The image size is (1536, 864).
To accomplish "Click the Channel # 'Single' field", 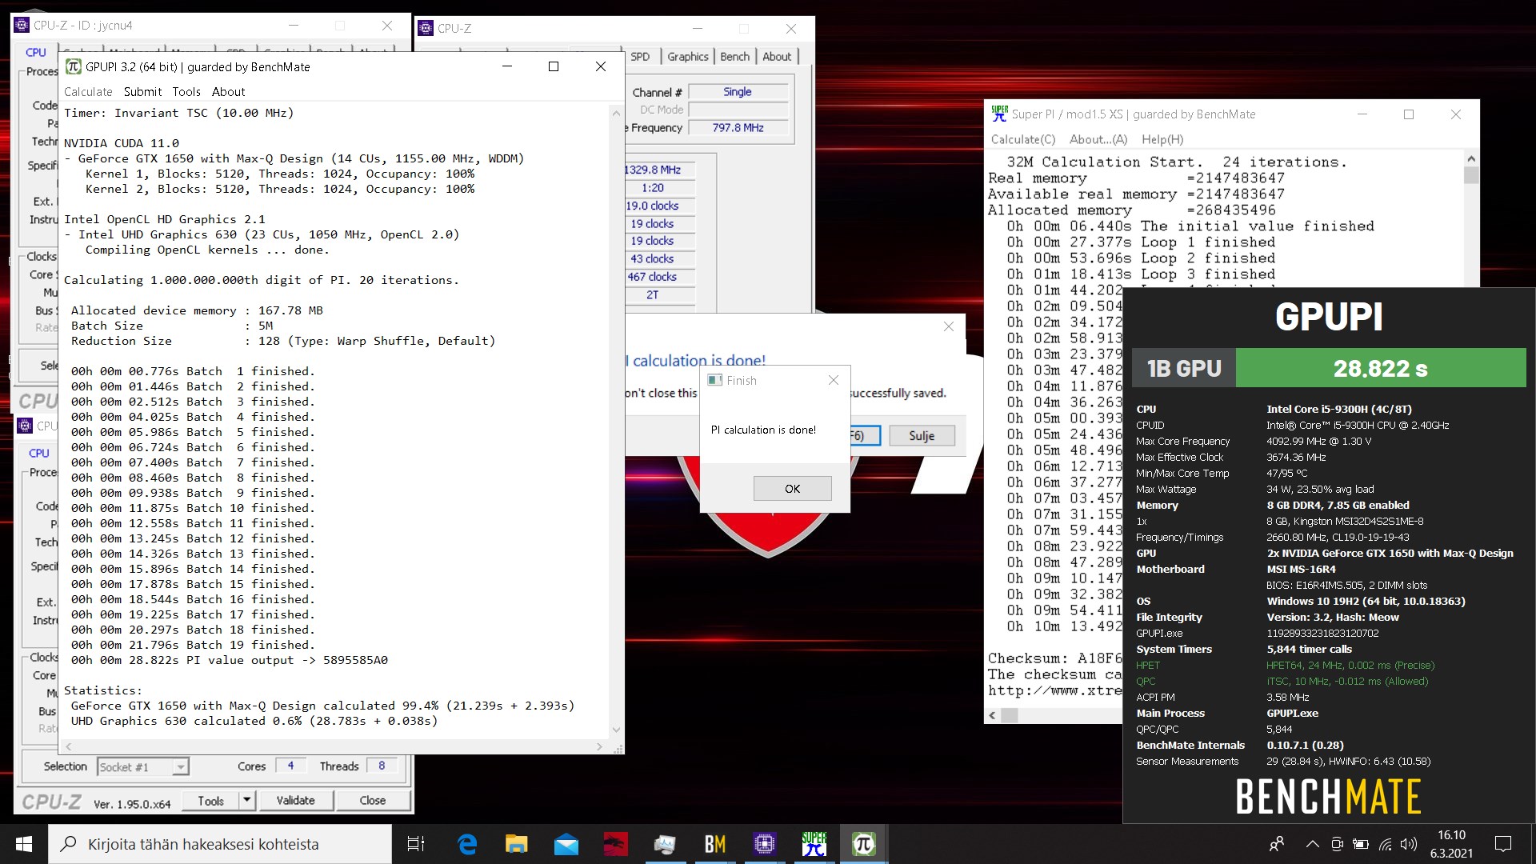I will pyautogui.click(x=738, y=92).
